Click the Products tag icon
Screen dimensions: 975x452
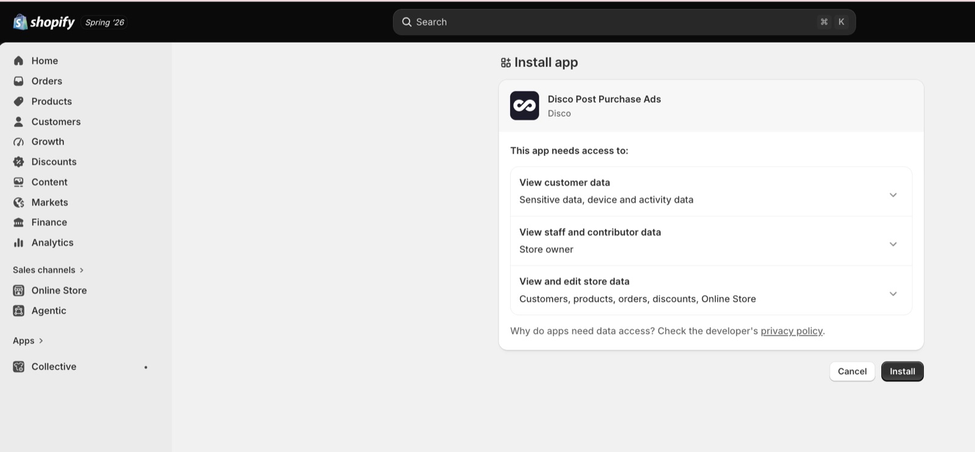tap(19, 101)
